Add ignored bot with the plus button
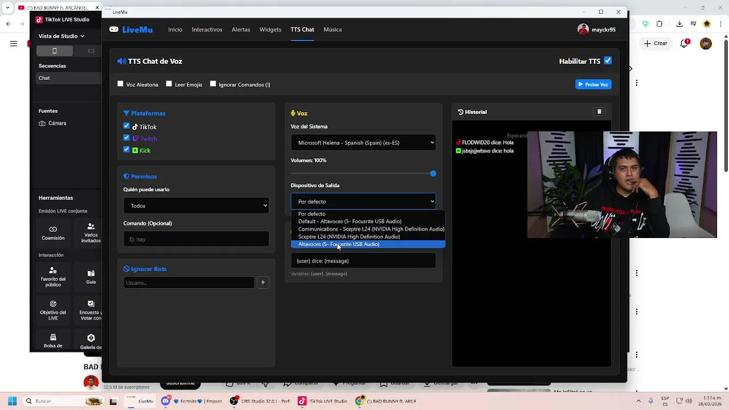This screenshot has width=729, height=410. (x=263, y=282)
